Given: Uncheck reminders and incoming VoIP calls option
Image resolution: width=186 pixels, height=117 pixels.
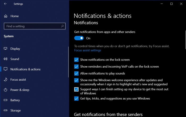Looking at the screenshot, I should pos(76,67).
